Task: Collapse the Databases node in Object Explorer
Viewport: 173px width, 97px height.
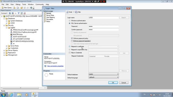Action: [x=4, y=19]
